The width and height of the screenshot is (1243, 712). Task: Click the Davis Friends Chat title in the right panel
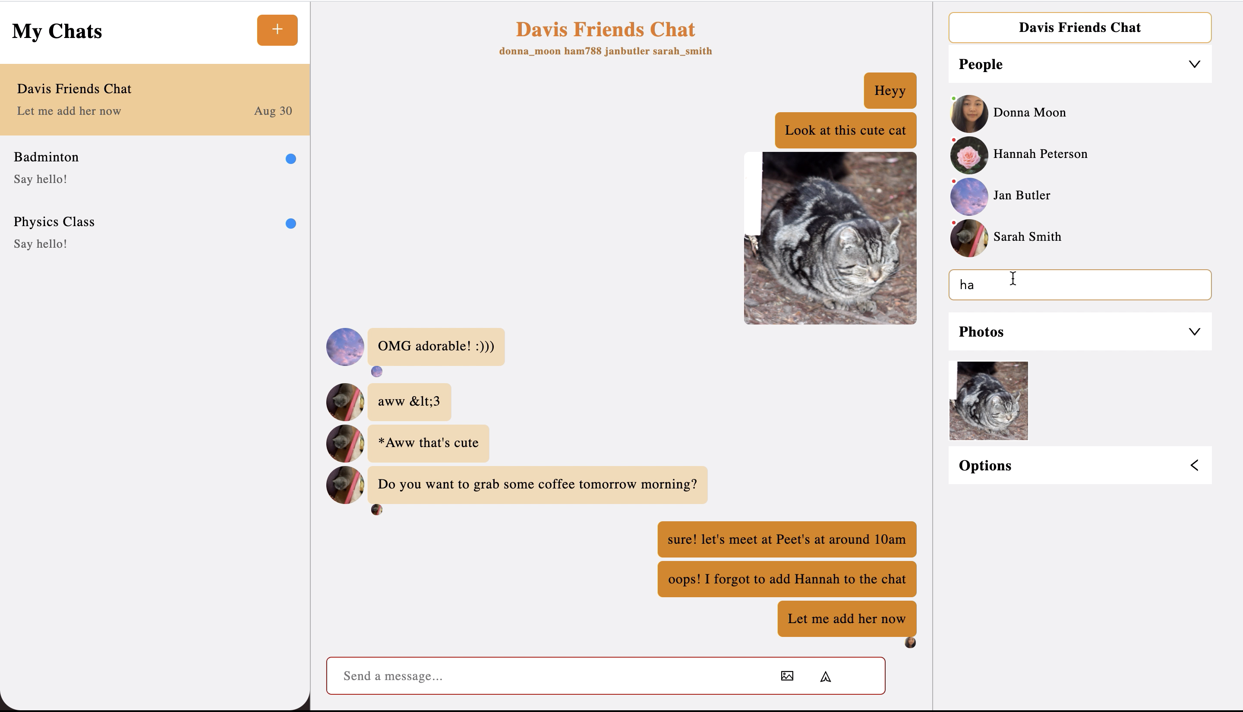pyautogui.click(x=1080, y=27)
